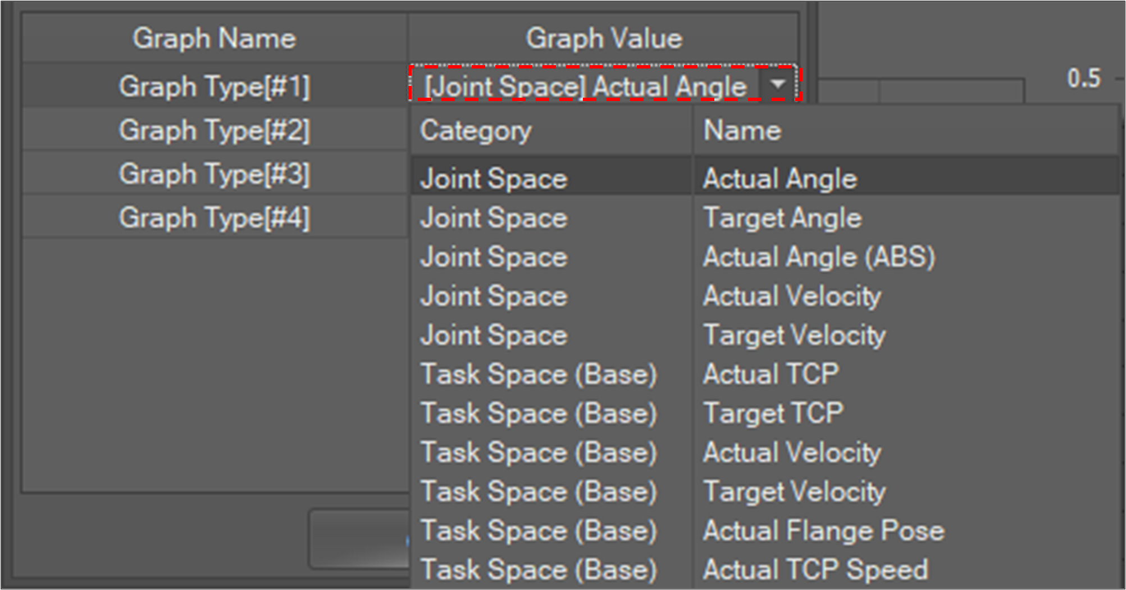
Task: Choose Task Space (Base) Actual Velocity
Action: coord(791,453)
